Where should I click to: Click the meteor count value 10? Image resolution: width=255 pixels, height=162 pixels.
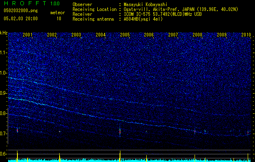point(59,19)
